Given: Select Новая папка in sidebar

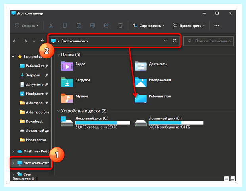Looking at the screenshot, I should [33, 140].
